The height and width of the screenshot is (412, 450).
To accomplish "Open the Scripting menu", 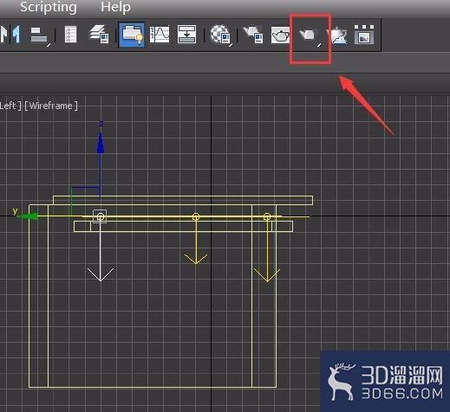I will (x=49, y=7).
